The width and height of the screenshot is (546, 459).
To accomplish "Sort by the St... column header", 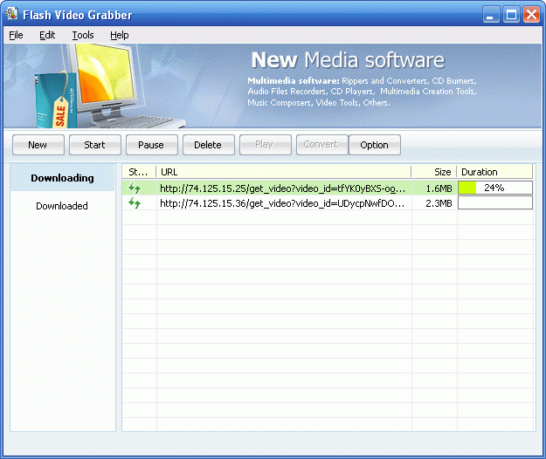I will coord(139,172).
